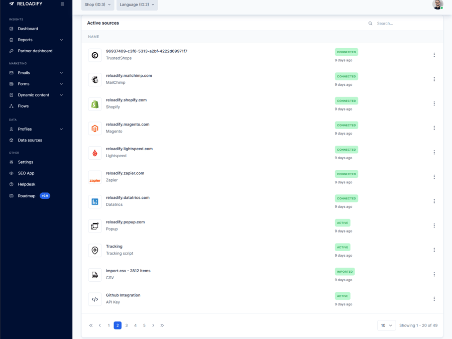Open the page size dropdown showing 10

coord(386,325)
